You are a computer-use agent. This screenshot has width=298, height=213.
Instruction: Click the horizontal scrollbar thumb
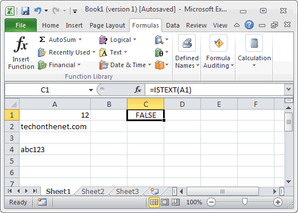point(223,191)
